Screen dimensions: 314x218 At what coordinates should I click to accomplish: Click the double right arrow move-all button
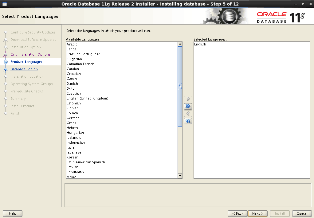(188, 106)
